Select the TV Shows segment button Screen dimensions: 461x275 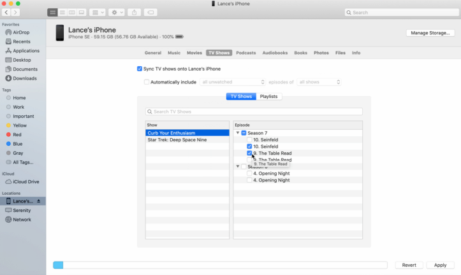click(241, 96)
